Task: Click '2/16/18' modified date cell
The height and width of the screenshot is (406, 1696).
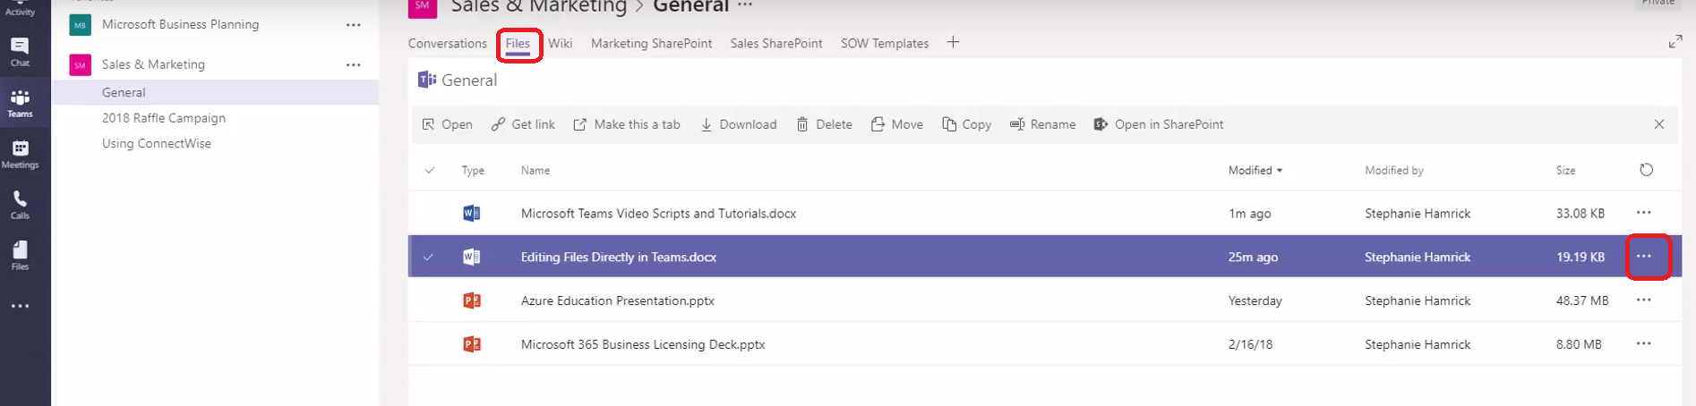Action: [1250, 344]
